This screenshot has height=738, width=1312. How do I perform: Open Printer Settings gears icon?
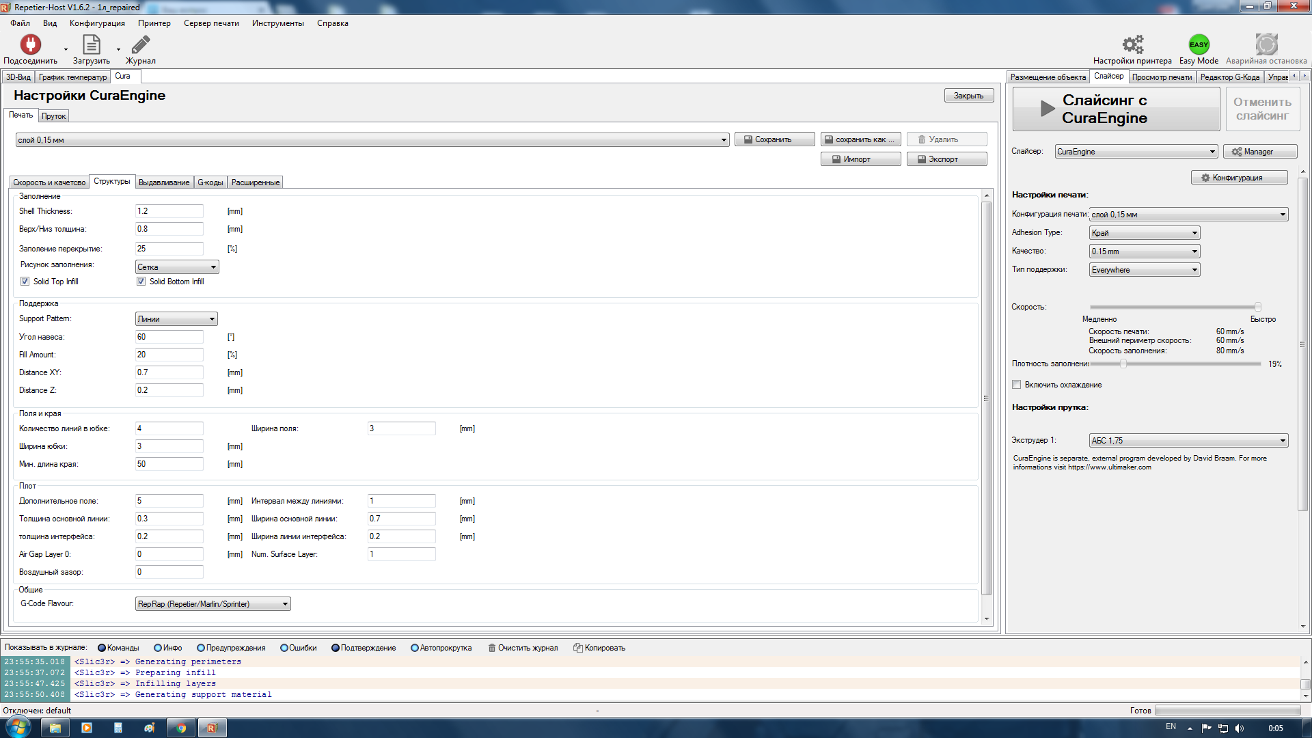pyautogui.click(x=1132, y=45)
